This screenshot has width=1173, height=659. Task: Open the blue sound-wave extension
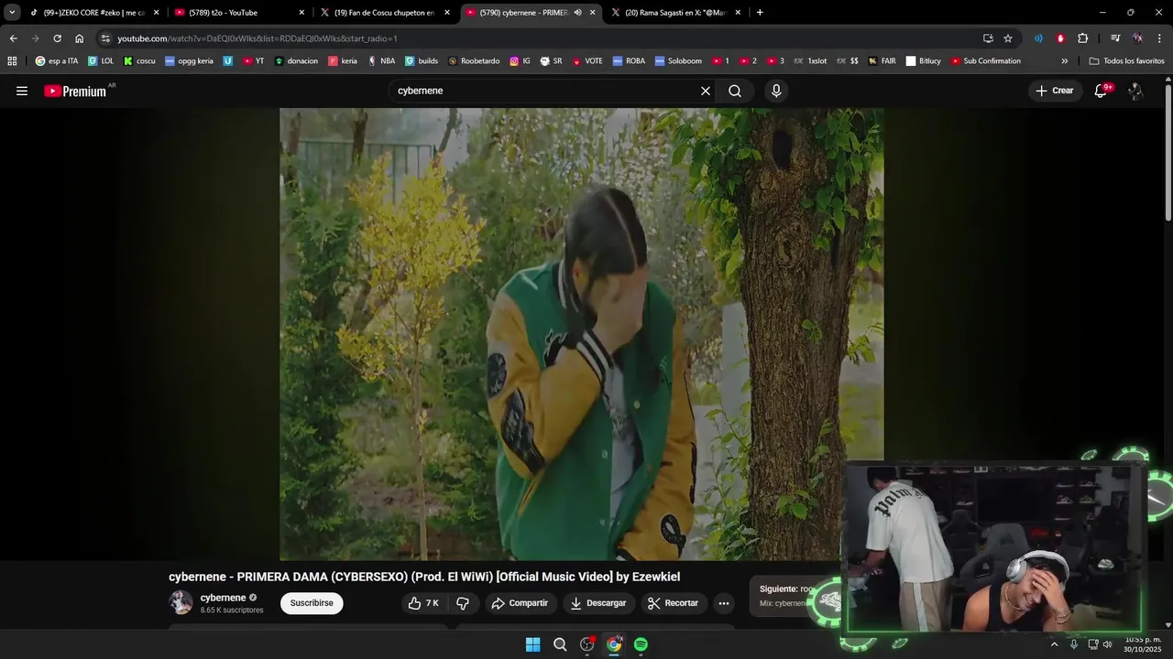click(1038, 38)
